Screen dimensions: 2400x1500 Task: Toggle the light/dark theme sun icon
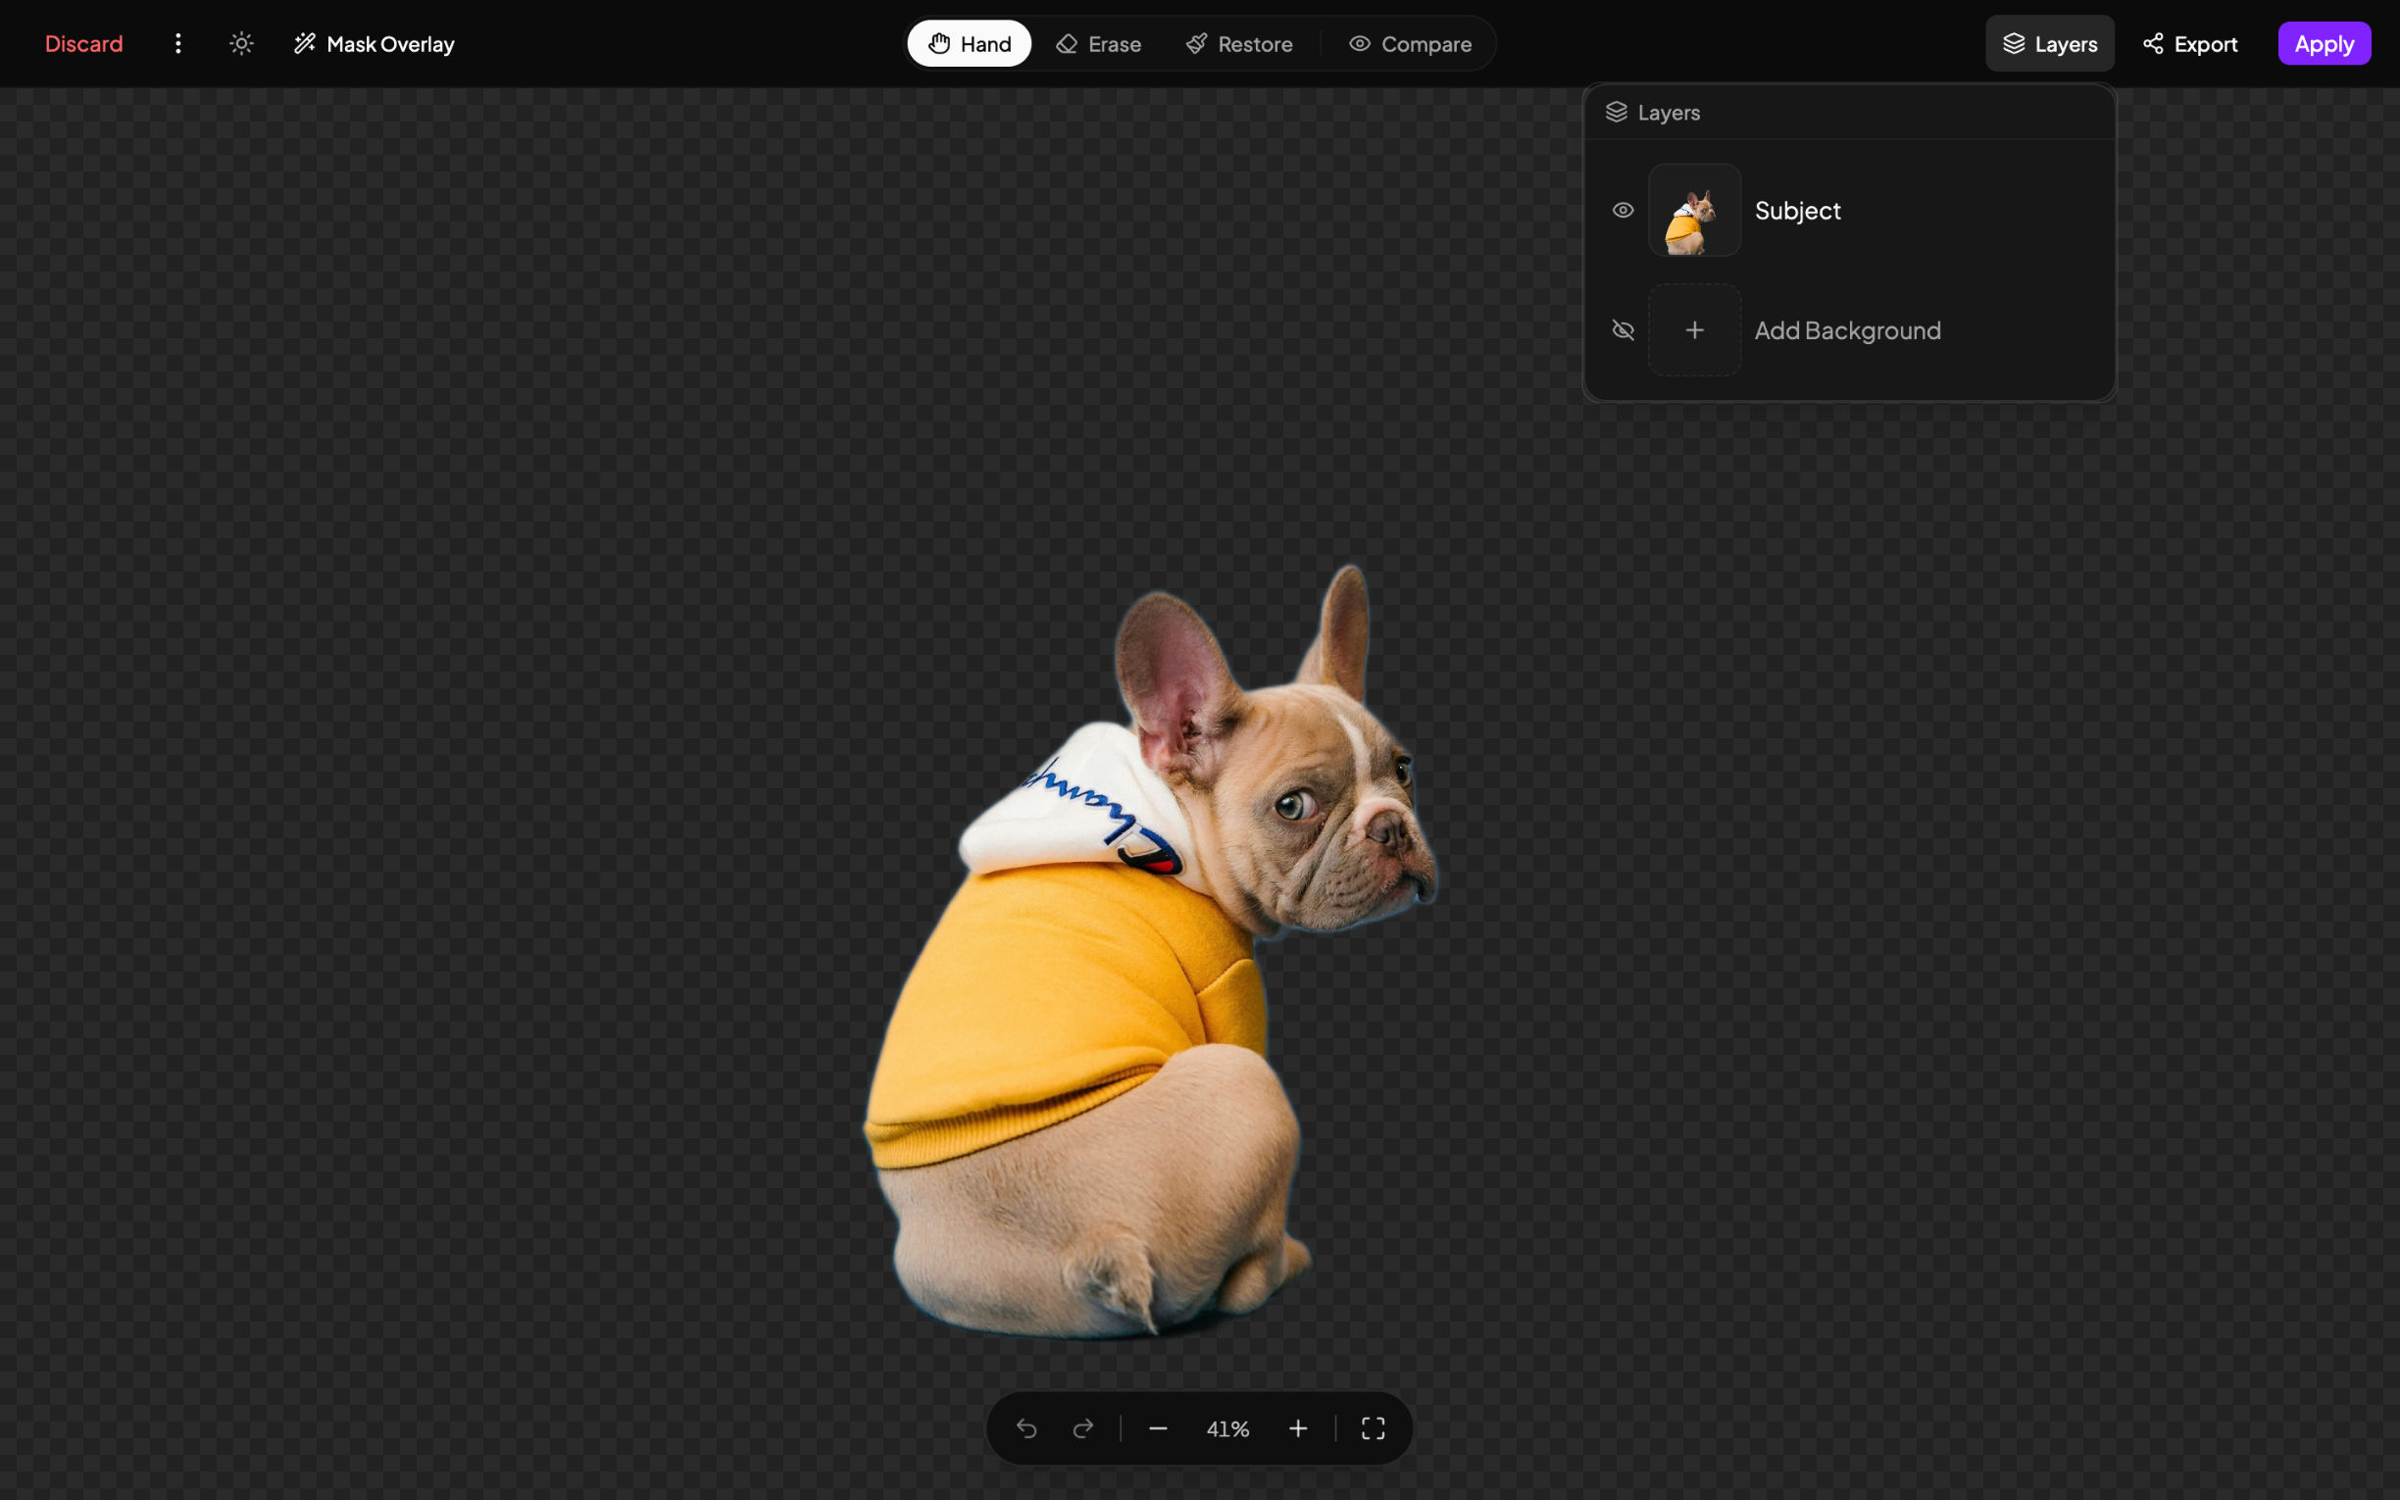coord(241,44)
